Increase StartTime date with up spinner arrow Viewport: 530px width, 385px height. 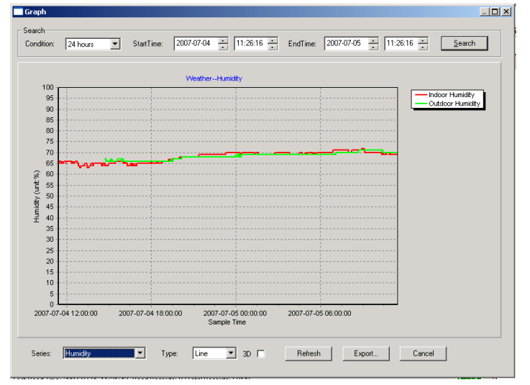(223, 40)
